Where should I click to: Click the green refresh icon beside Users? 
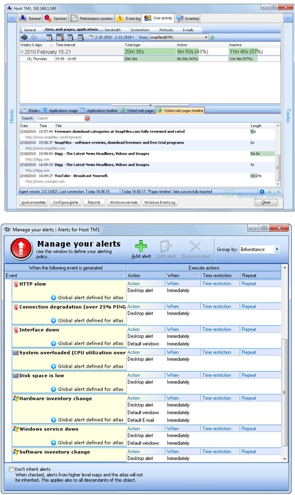tap(212, 37)
